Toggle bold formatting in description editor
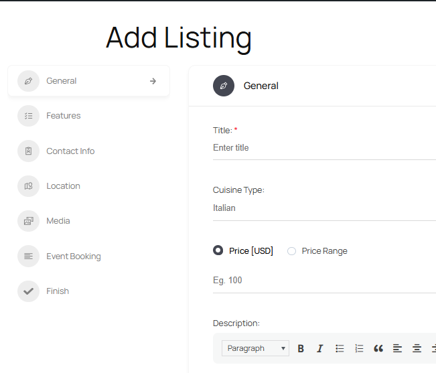This screenshot has width=436, height=373. coord(301,348)
